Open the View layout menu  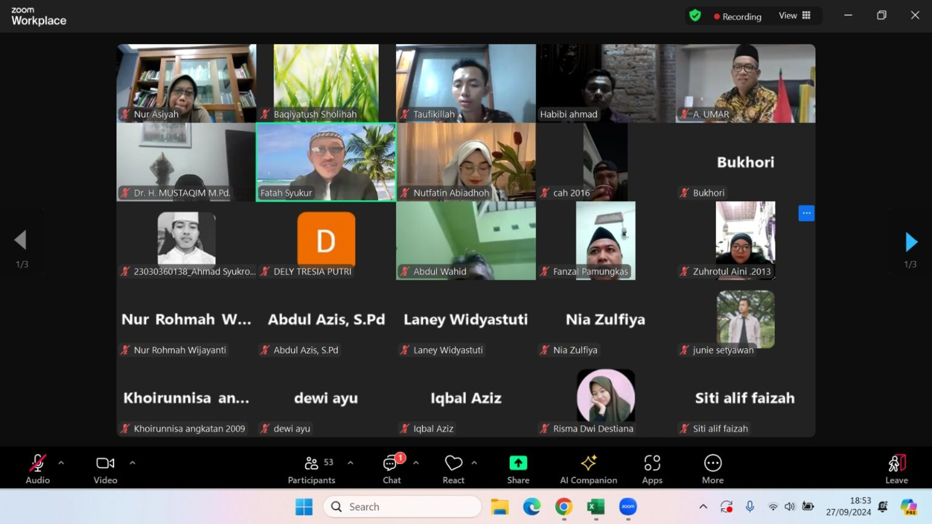click(795, 16)
